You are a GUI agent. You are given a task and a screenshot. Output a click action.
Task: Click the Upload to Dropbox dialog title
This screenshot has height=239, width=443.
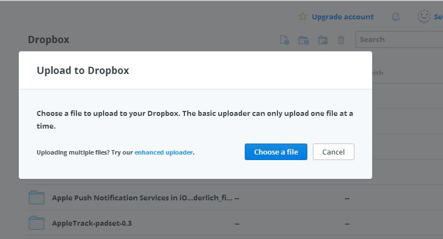pos(83,70)
